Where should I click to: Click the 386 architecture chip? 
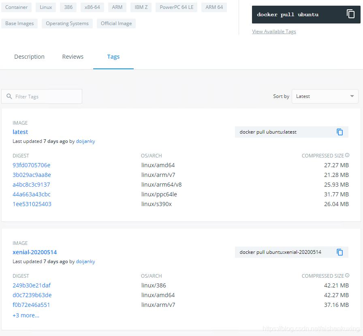click(68, 7)
